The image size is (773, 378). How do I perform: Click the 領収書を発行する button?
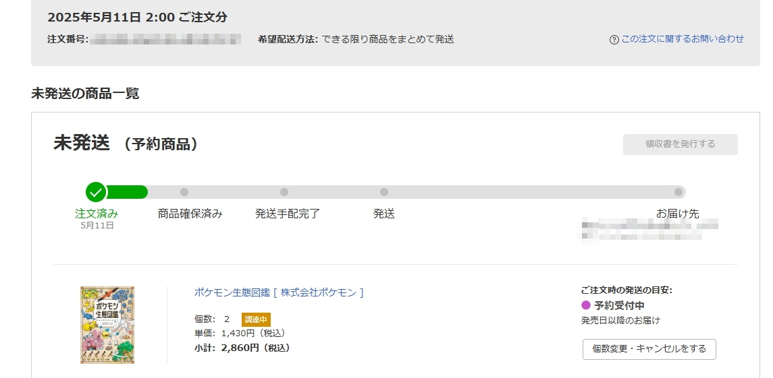pos(681,144)
